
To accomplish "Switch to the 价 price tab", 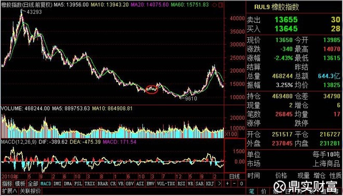I will pyautogui.click(x=263, y=191).
